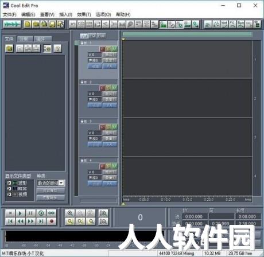Jump to the session start

point(10,221)
